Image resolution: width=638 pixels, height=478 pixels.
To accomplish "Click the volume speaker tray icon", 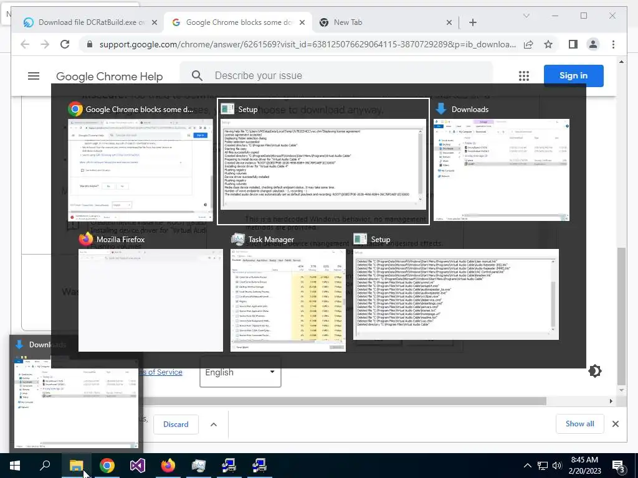I will 557,466.
